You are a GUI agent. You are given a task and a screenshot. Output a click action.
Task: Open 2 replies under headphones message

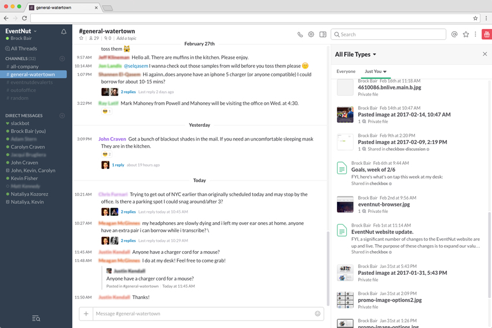pos(128,241)
